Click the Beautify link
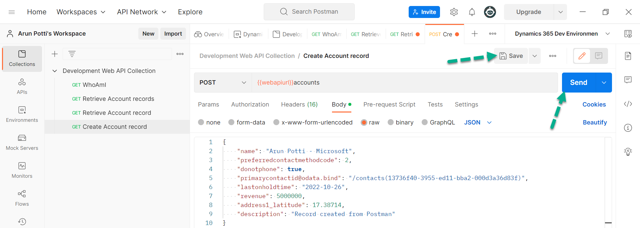This screenshot has height=228, width=640. pyautogui.click(x=595, y=122)
